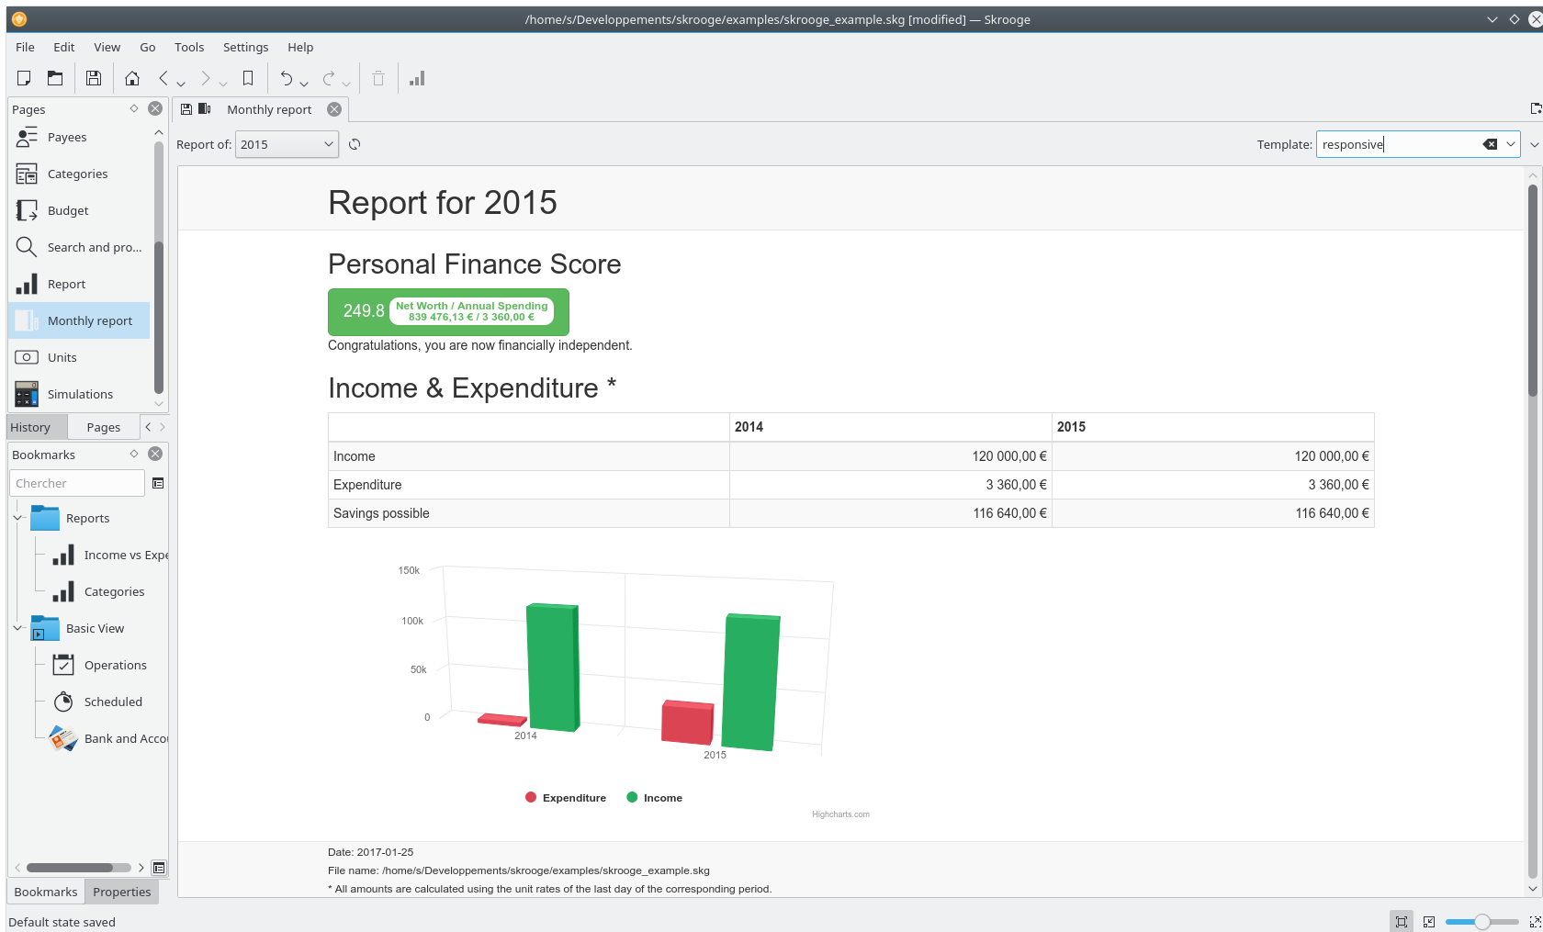
Task: Close the Monthly report tab
Action: (334, 109)
